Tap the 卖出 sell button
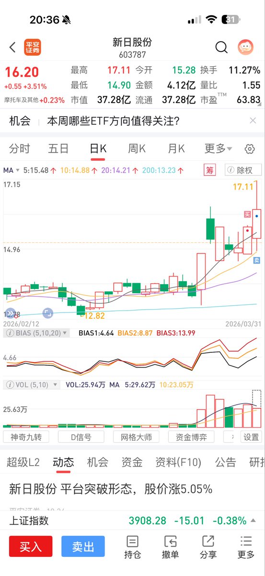The image size is (265, 576). (x=83, y=547)
